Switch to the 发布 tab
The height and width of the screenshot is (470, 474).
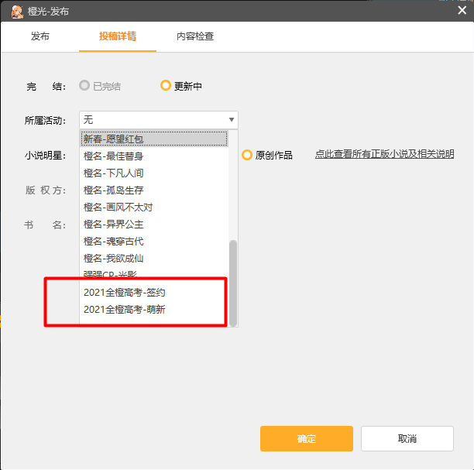pos(40,36)
